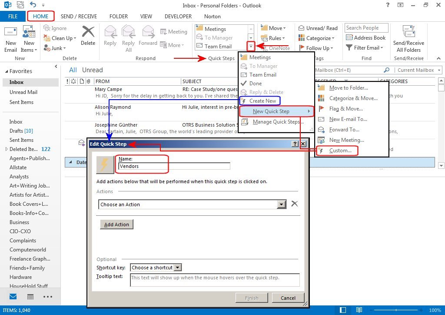
Task: Click the Delete X icon in ribbon
Action: click(x=88, y=33)
